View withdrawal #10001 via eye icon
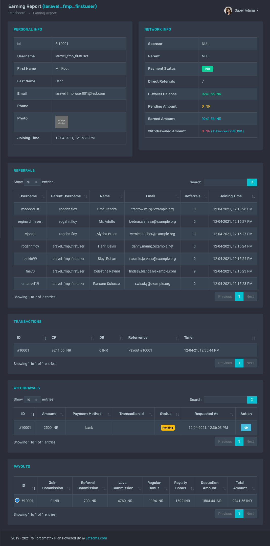 (x=246, y=428)
